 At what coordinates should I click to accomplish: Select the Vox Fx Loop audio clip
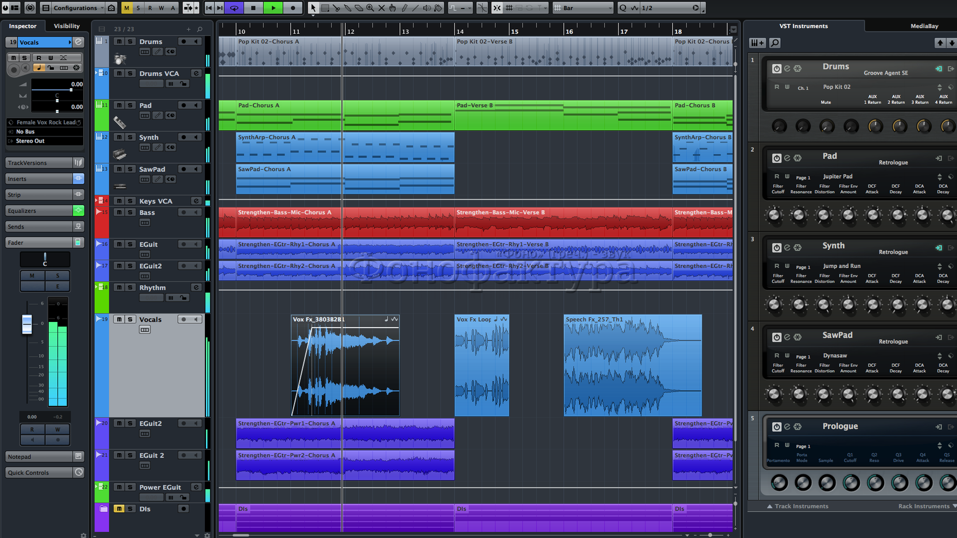[482, 365]
